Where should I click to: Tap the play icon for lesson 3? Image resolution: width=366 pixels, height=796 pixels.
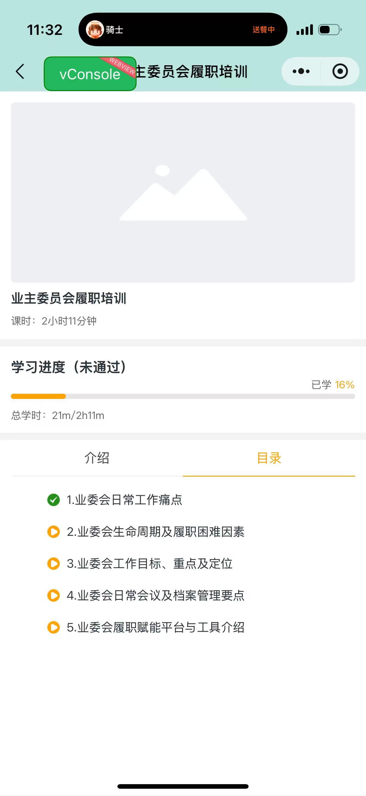pos(53,564)
